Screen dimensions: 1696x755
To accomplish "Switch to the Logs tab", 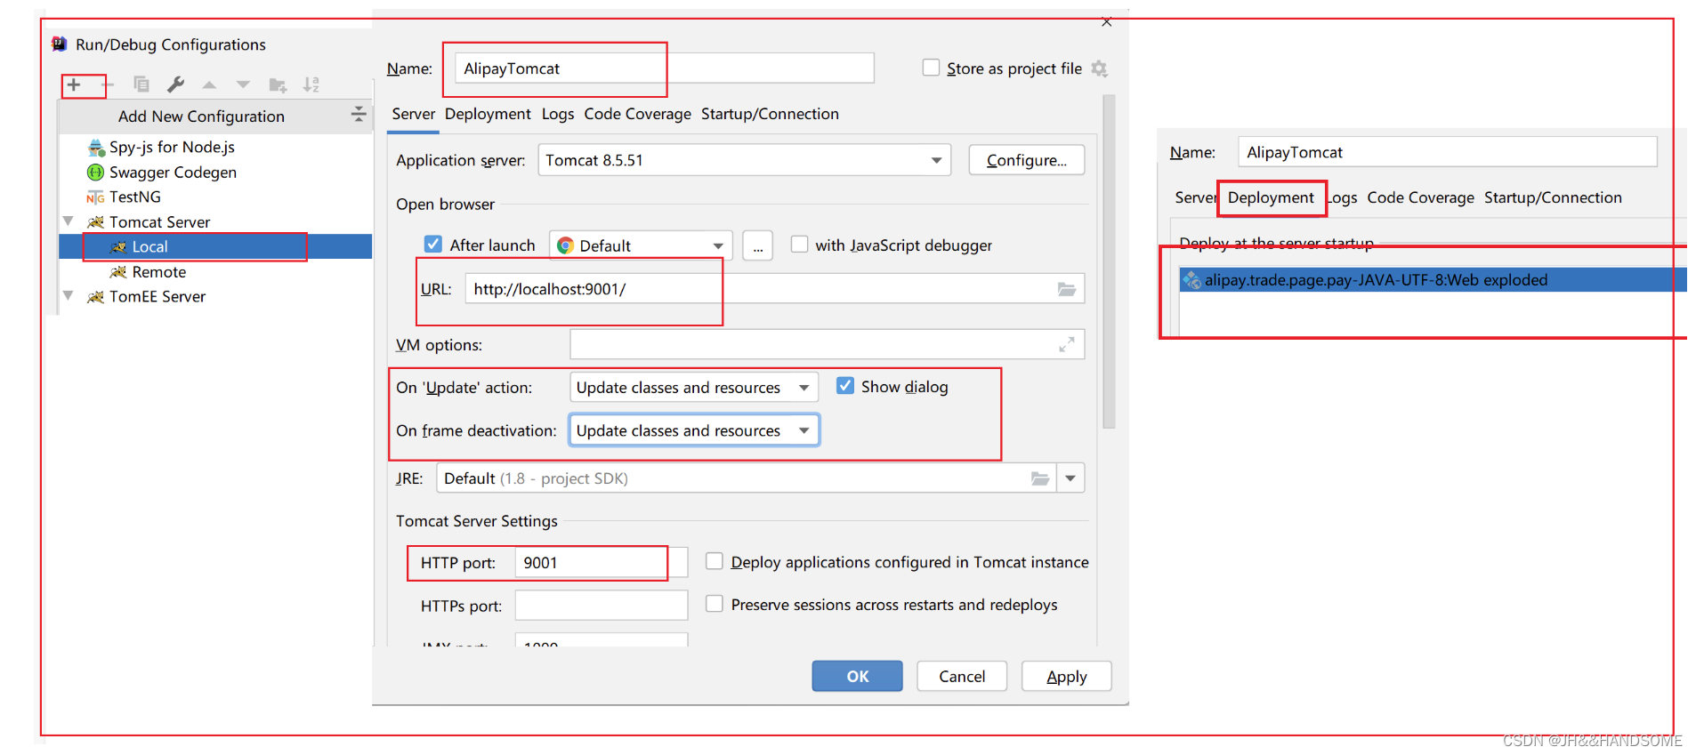I will (558, 114).
